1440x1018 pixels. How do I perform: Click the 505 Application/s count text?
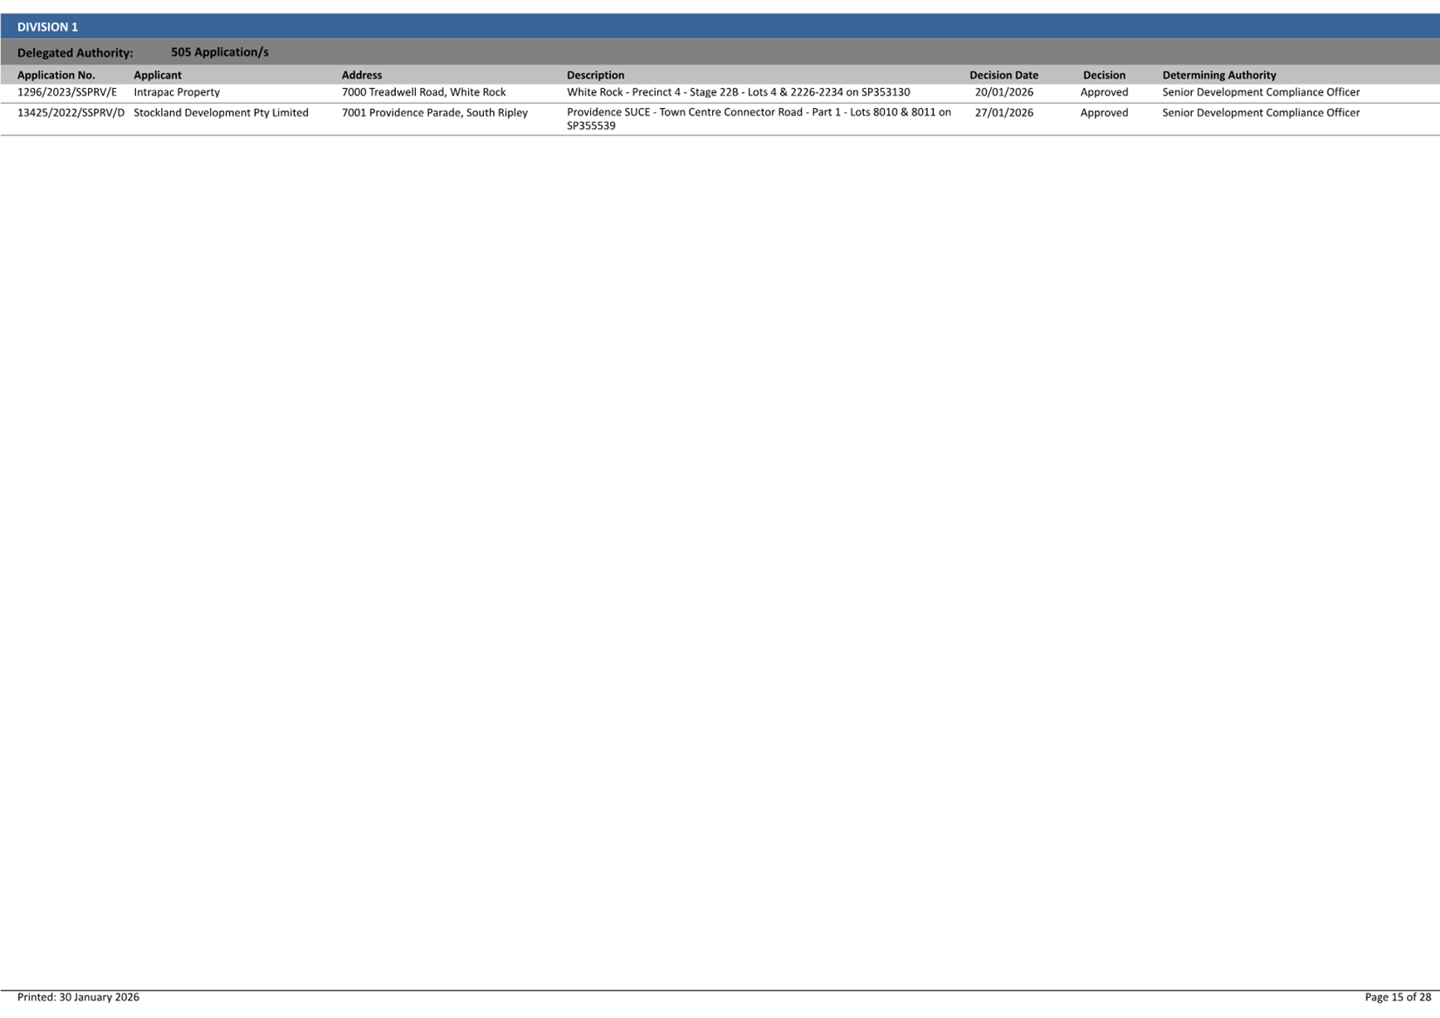point(219,51)
